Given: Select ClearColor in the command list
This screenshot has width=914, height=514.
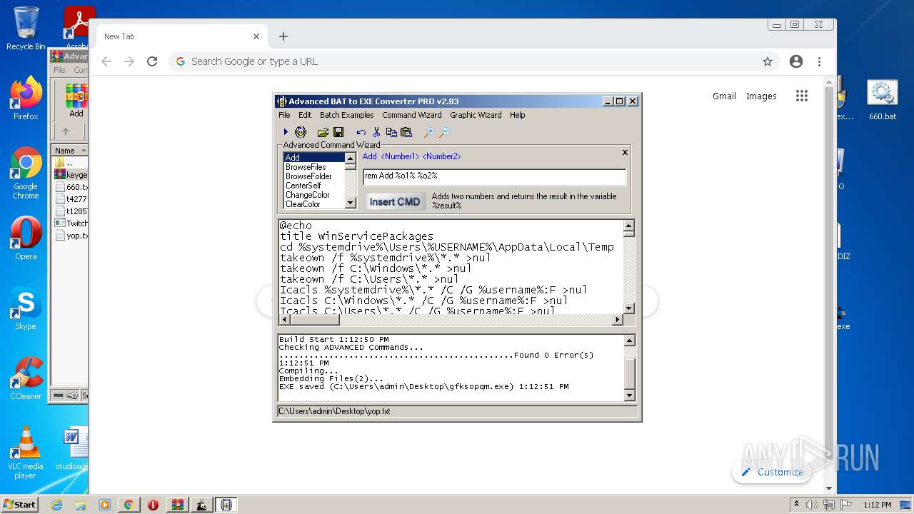Looking at the screenshot, I should (314, 204).
